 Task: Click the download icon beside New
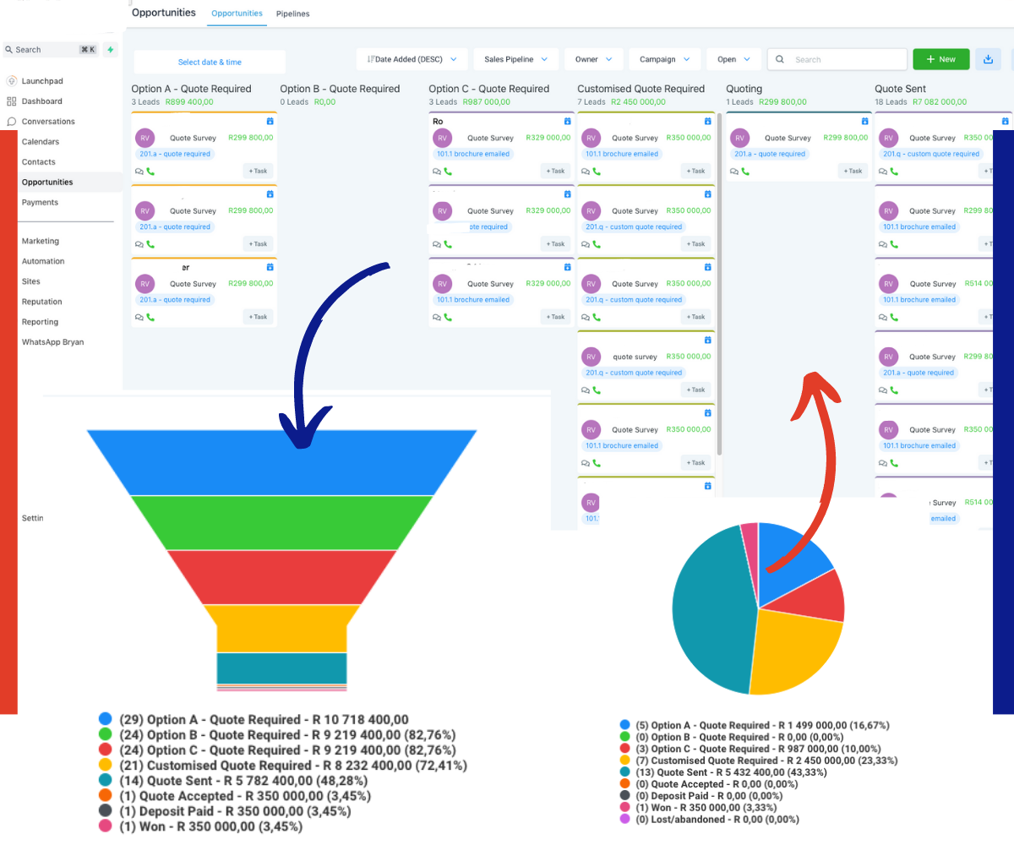click(x=988, y=59)
